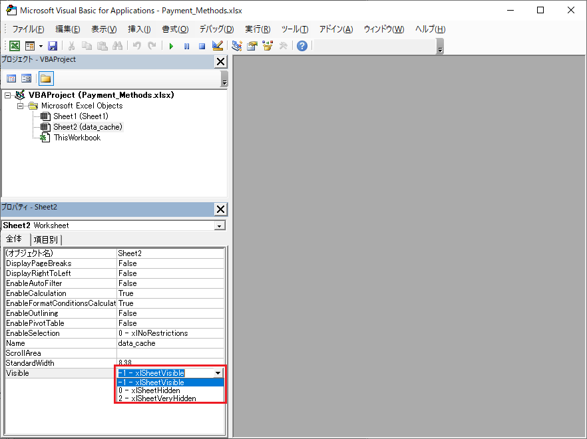Open the Project panel toolbar overflow arrow
The width and height of the screenshot is (587, 439).
pos(224,79)
